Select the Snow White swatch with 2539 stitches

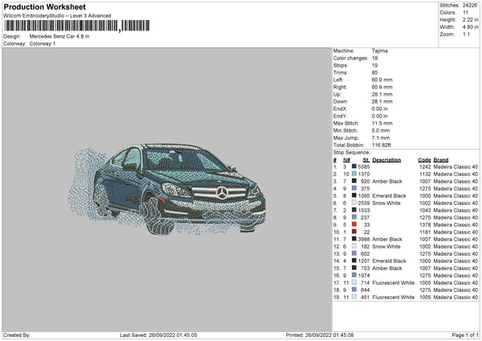click(x=354, y=203)
